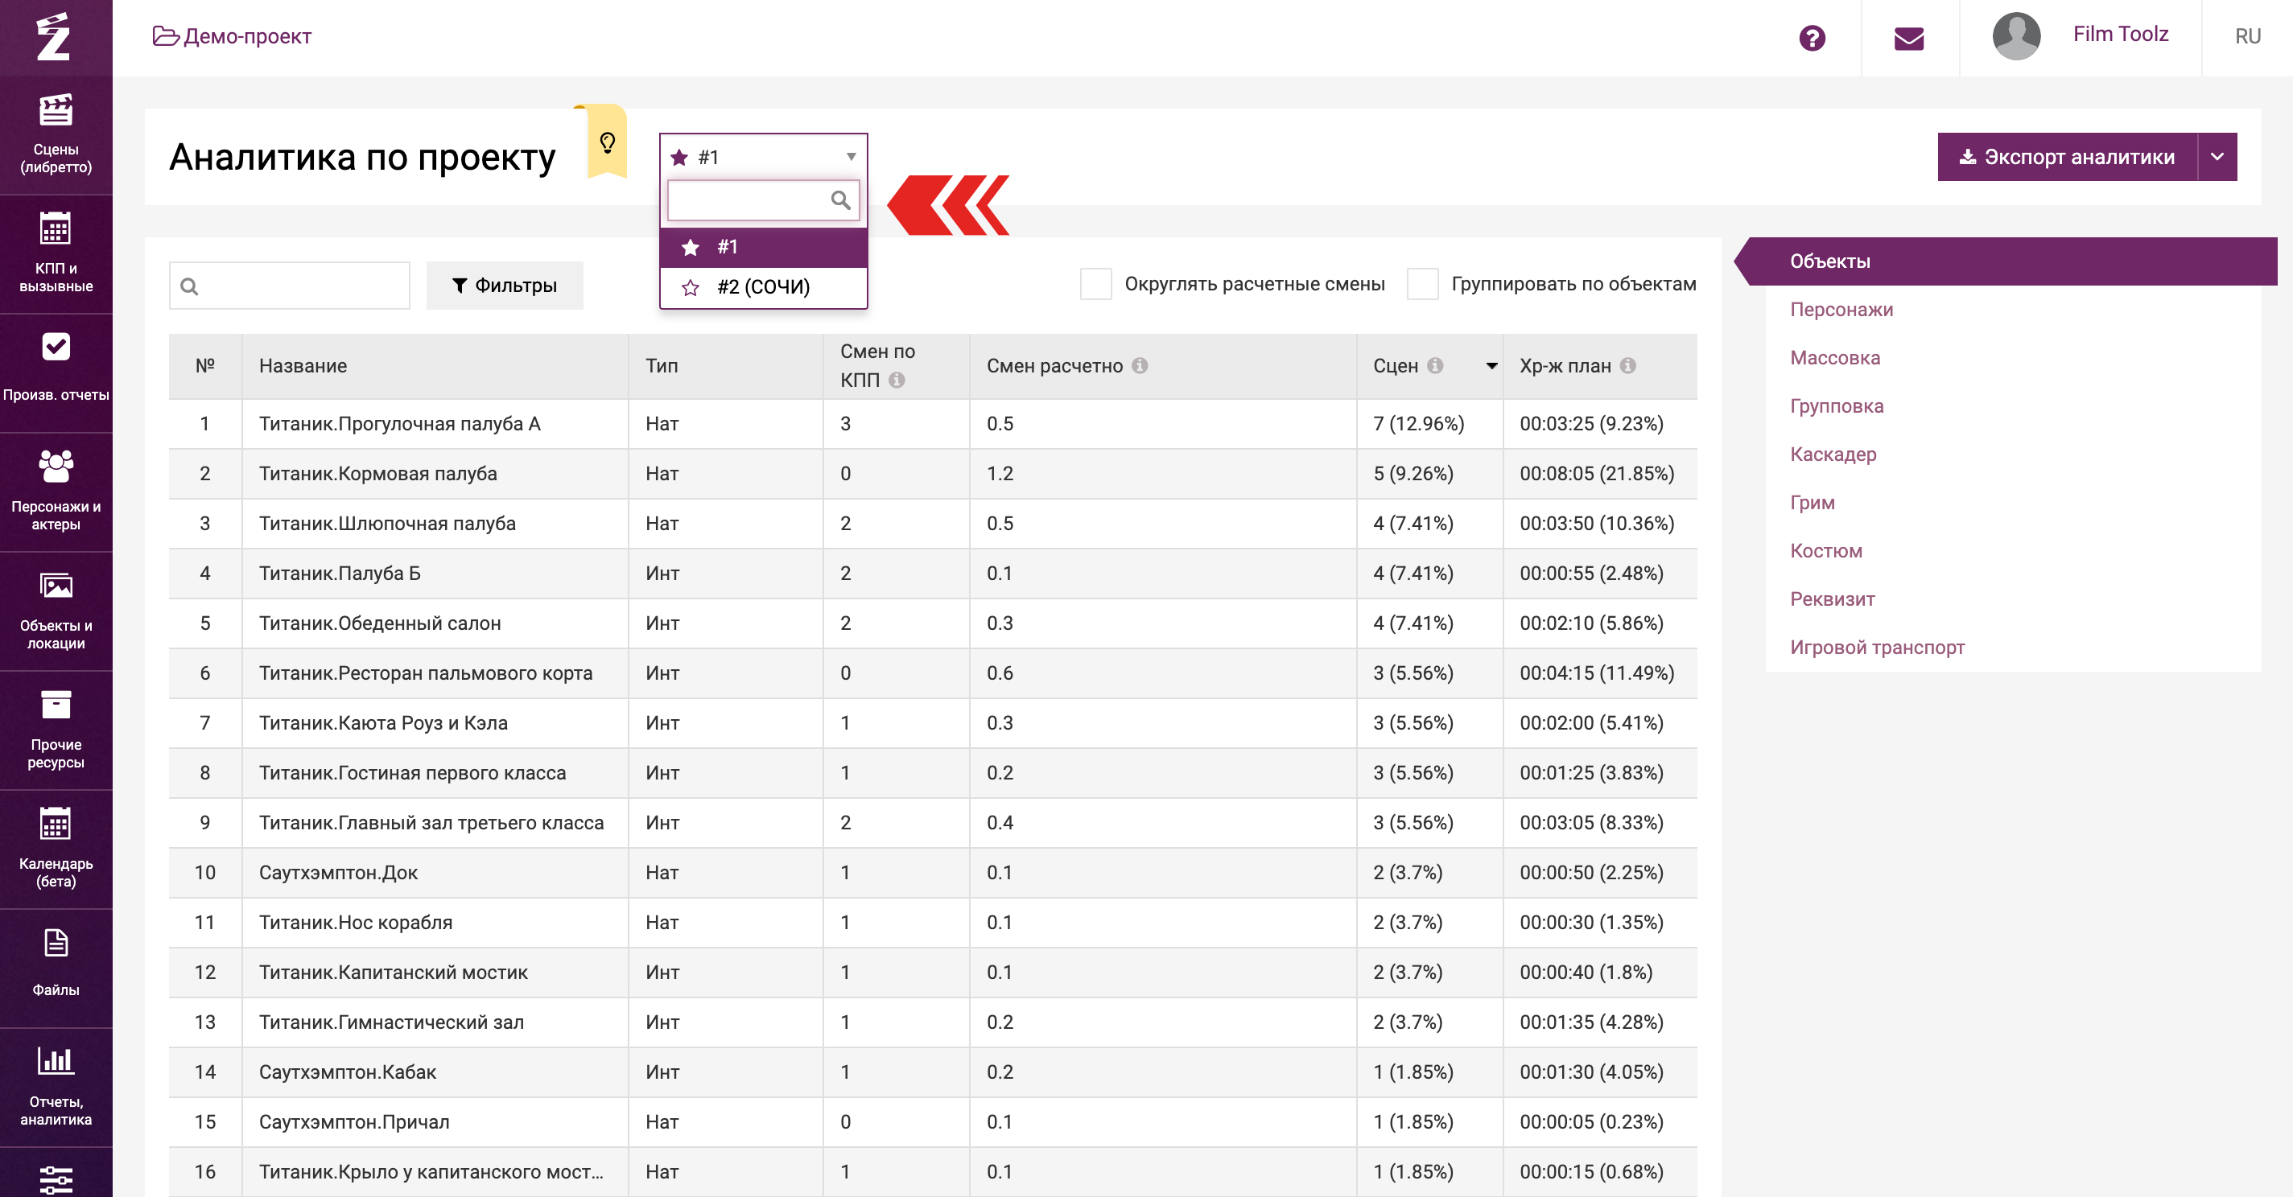Select row Титаник.Шлюпочная палуба
This screenshot has height=1197, width=2293.
pyautogui.click(x=933, y=524)
